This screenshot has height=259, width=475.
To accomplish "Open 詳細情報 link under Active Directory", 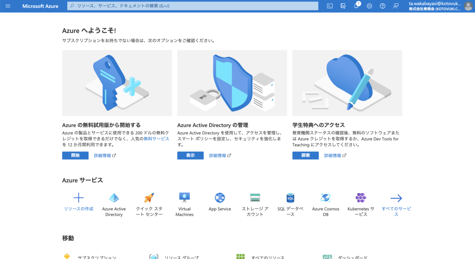I will [220, 156].
